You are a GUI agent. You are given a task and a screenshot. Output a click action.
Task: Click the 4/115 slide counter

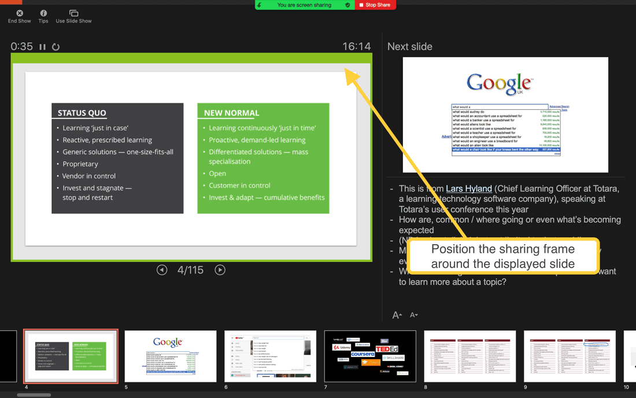pos(190,270)
